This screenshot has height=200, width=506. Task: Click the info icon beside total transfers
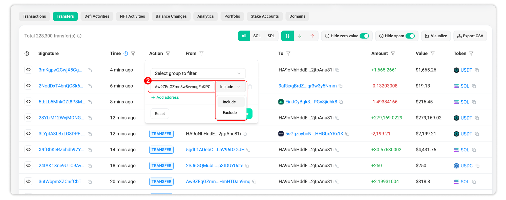click(x=79, y=36)
